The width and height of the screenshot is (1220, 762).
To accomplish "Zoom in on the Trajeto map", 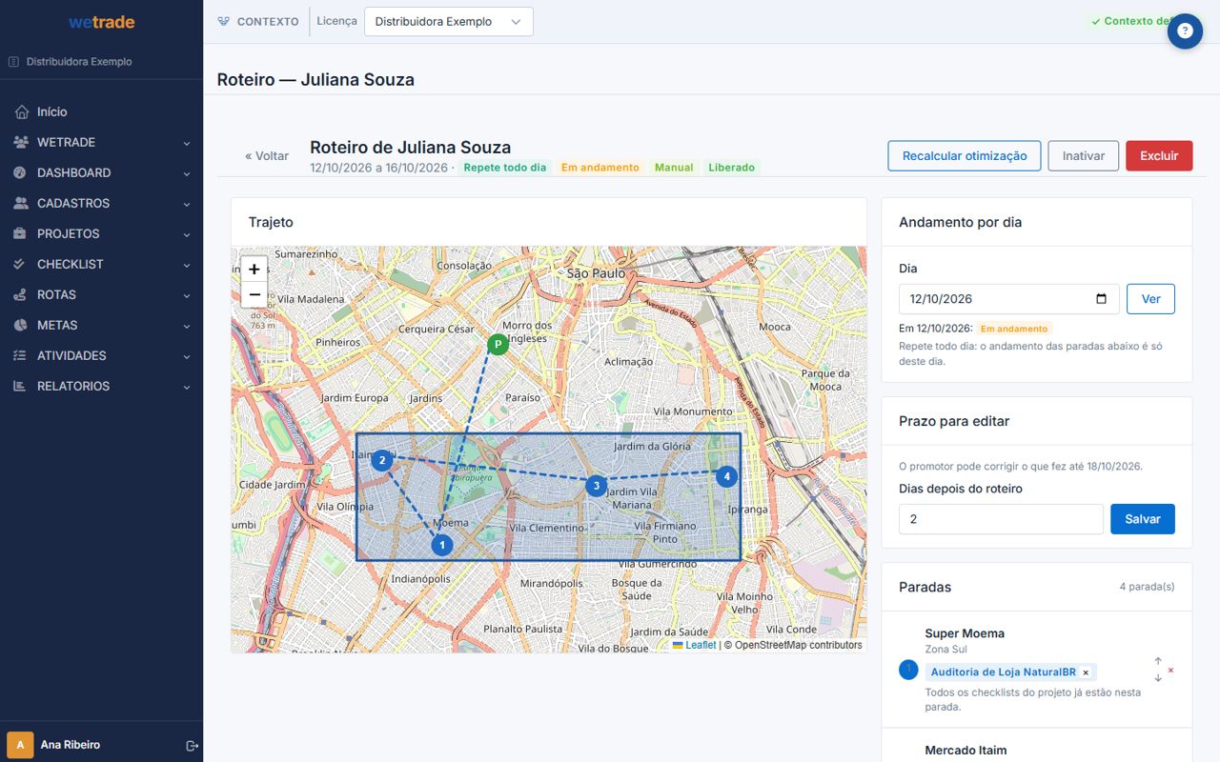I will pyautogui.click(x=254, y=270).
